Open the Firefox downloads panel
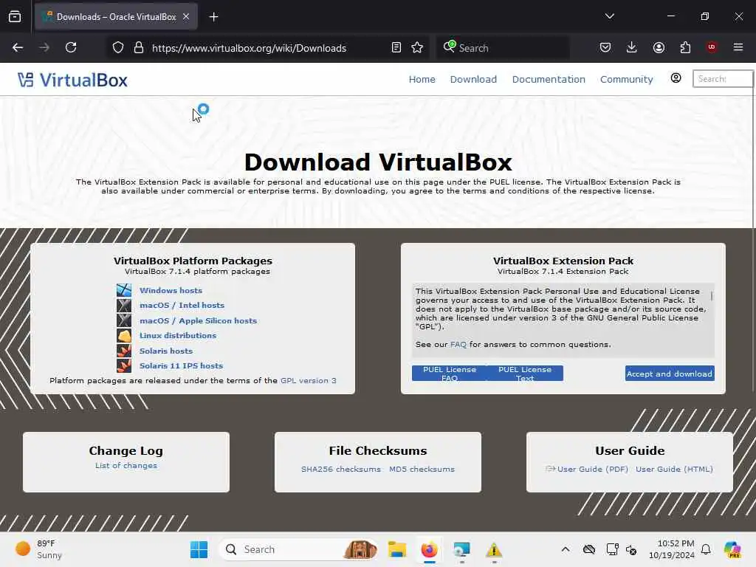Viewport: 756px width, 567px height. (x=632, y=47)
